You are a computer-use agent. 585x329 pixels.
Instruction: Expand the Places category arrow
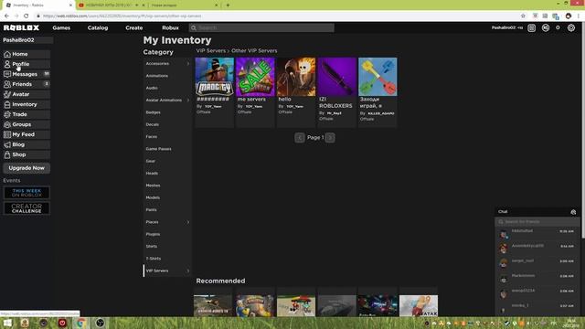(x=188, y=222)
